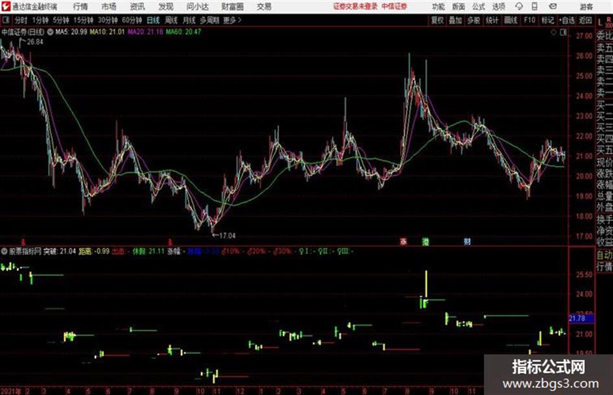Screen dimensions: 613x395
Task: Switch to the 1分钟 period tab
Action: coord(40,20)
